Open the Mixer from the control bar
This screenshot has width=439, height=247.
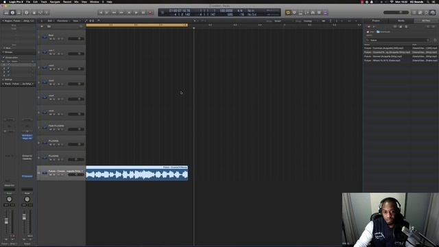click(40, 12)
